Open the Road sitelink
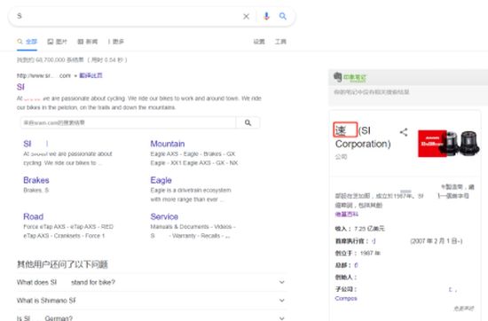The image size is (488, 321). click(x=34, y=216)
